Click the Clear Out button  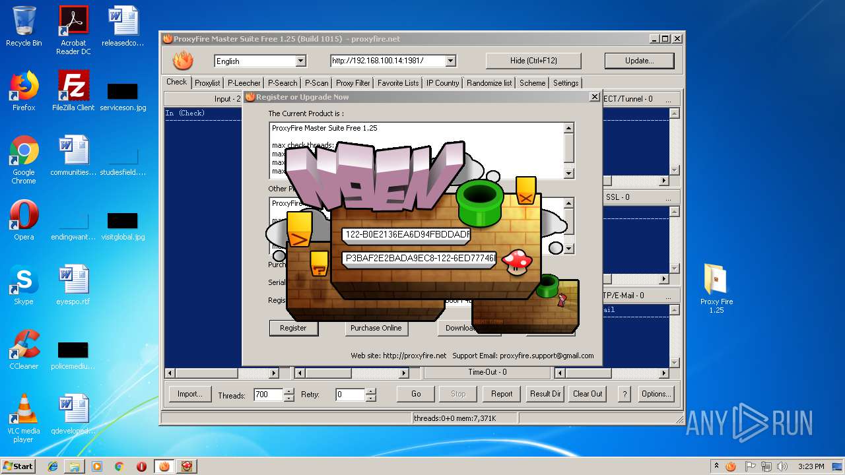point(588,394)
